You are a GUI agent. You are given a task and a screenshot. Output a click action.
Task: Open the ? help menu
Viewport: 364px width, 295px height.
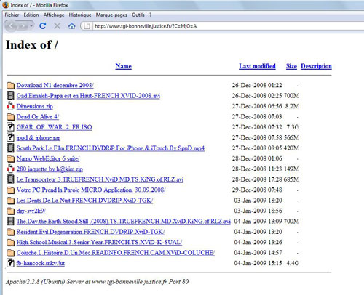[x=150, y=15]
